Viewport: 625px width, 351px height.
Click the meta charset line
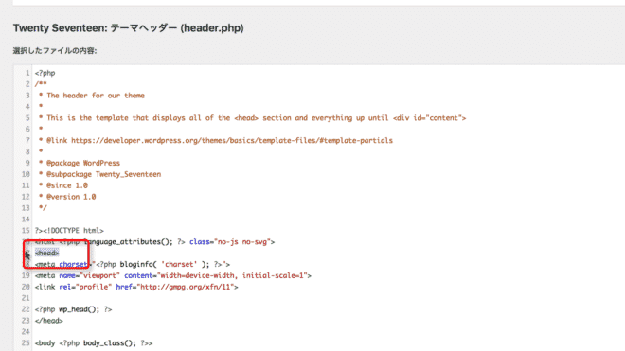(133, 264)
